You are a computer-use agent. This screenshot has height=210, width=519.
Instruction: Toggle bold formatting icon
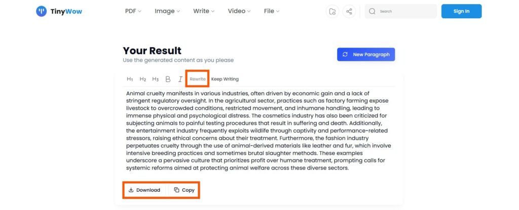point(168,79)
